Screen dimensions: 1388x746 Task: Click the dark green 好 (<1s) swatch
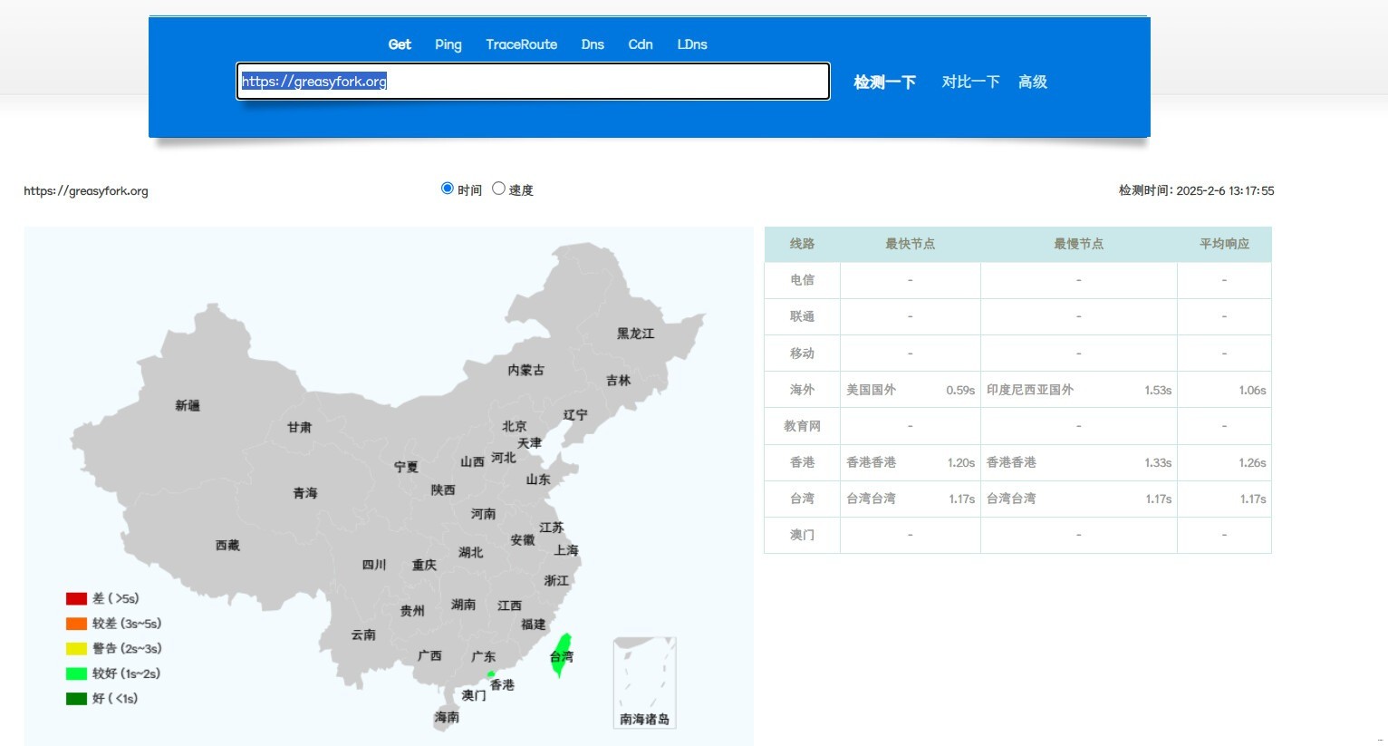pos(76,699)
